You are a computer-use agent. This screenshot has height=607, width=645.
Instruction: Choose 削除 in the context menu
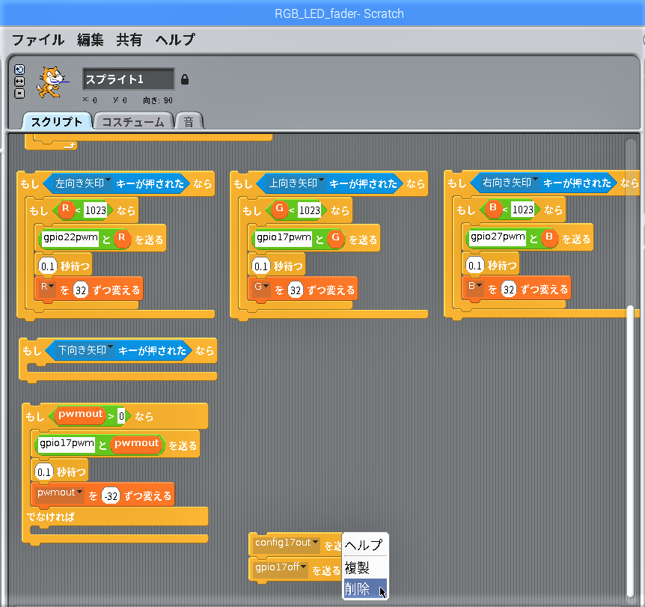365,588
